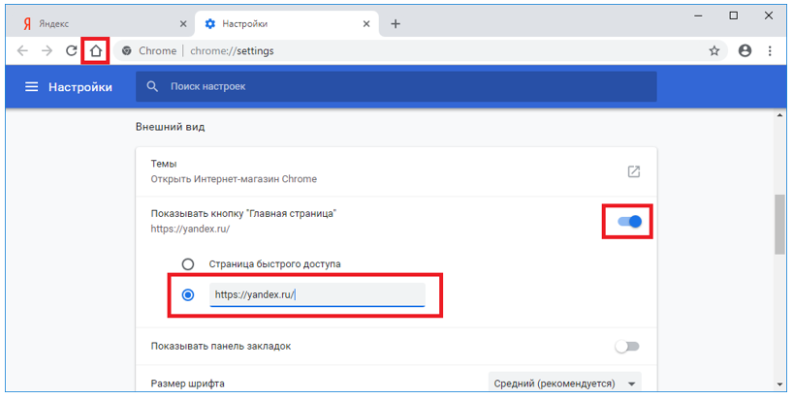Open the Темы themes row

click(x=396, y=171)
